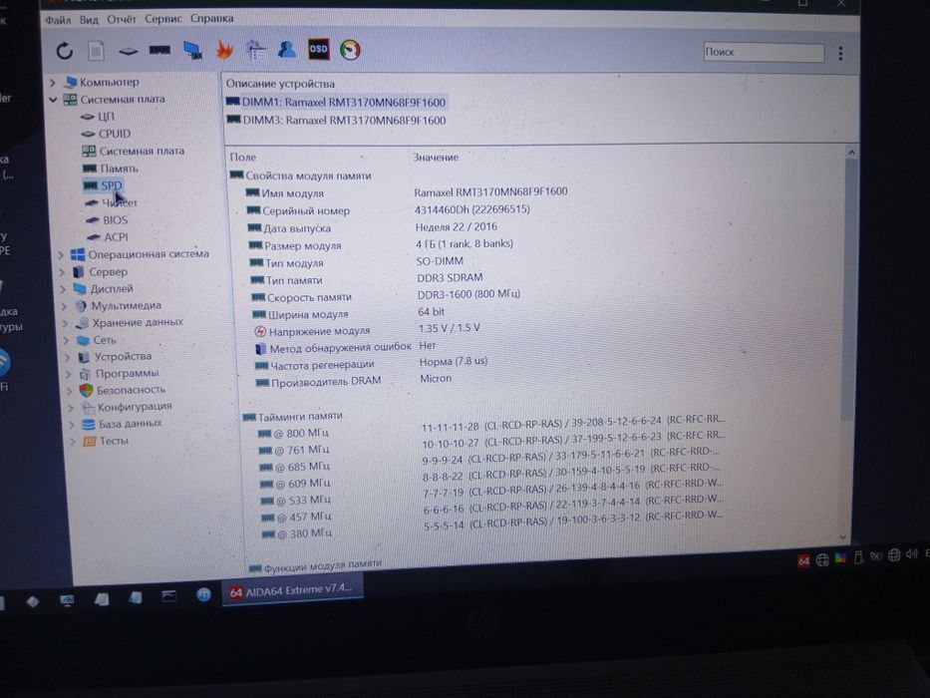Open the benchmark gauge icon
930x698 pixels.
click(350, 49)
